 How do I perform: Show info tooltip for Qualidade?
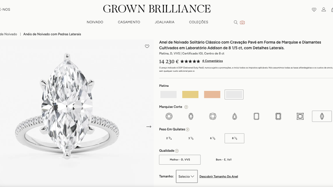click(177, 151)
